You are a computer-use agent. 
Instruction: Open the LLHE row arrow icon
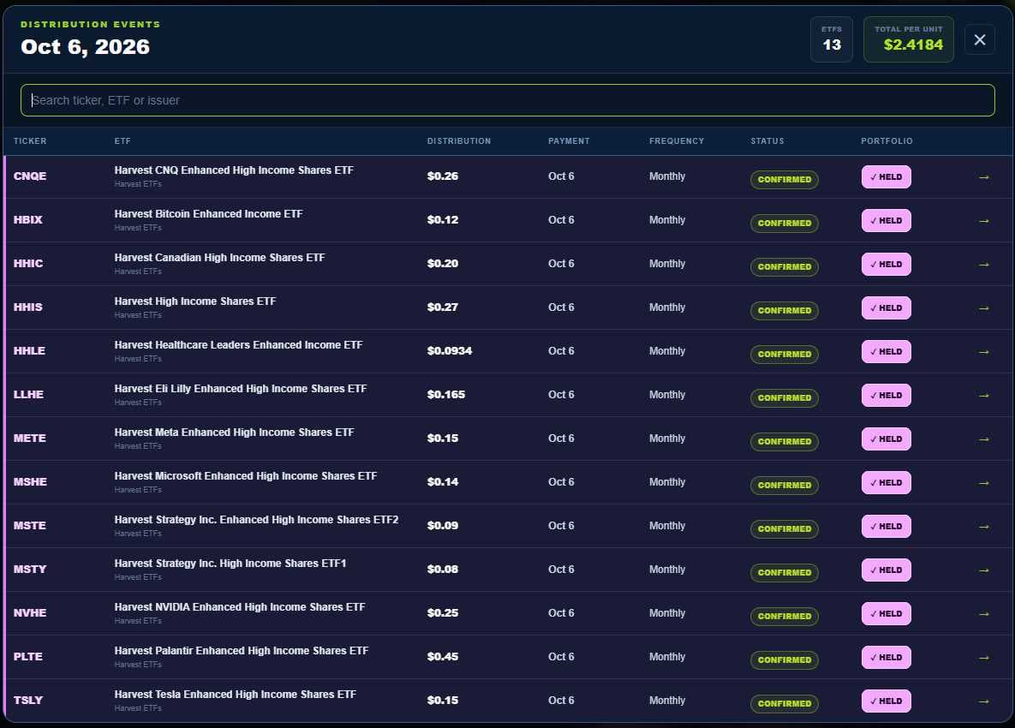tap(984, 396)
